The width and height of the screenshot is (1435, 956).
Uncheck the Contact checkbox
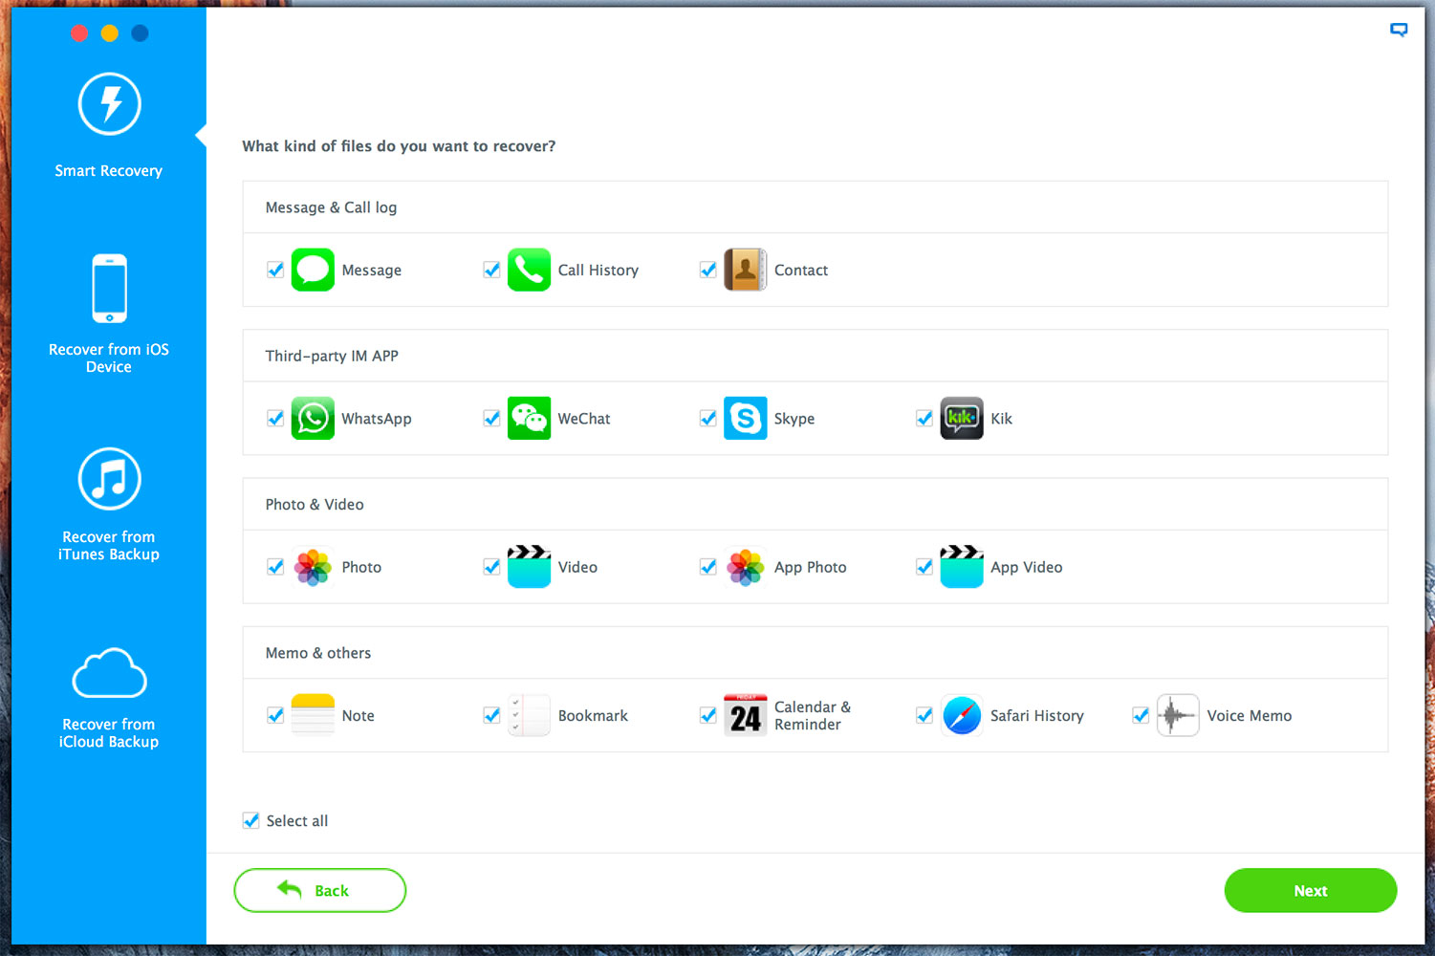coord(707,270)
